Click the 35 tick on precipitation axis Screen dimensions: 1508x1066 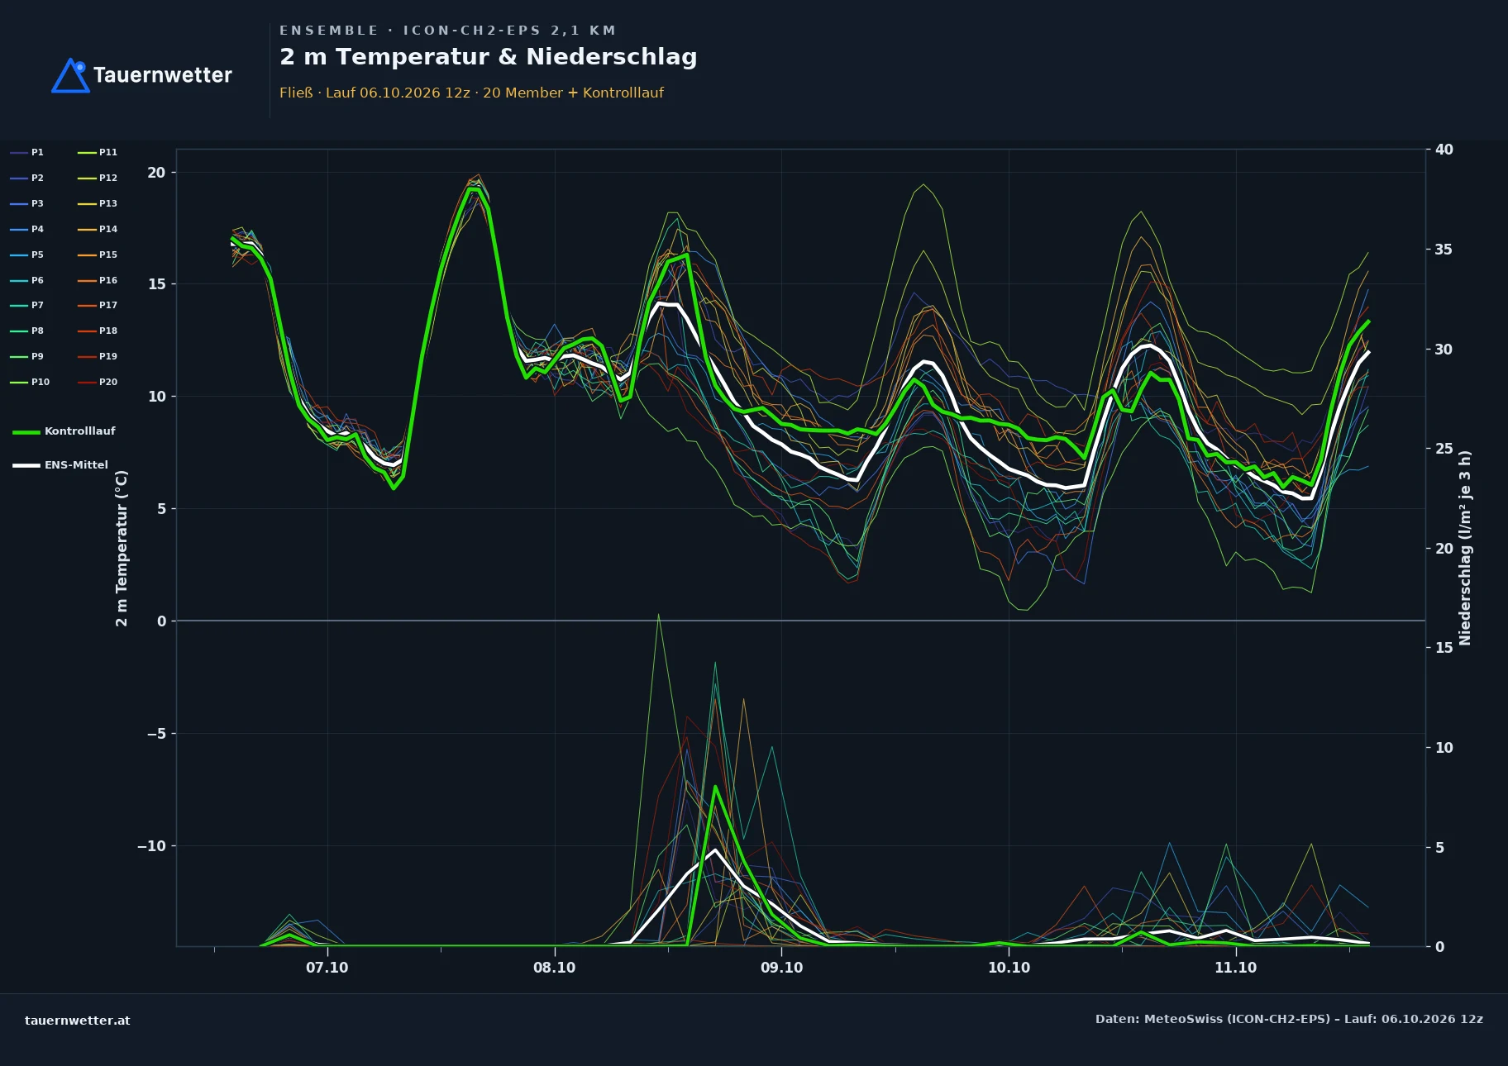point(1444,250)
